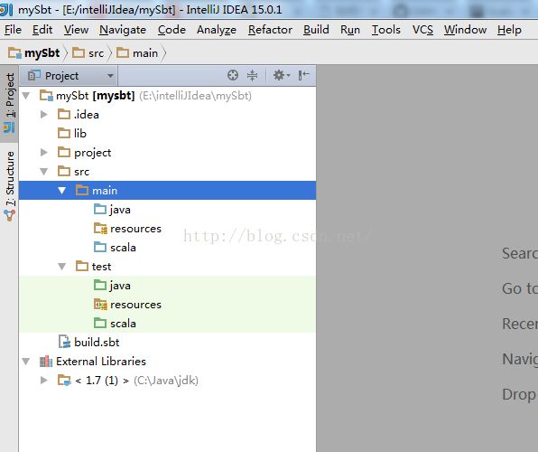Open the View menu
Image resolution: width=538 pixels, height=452 pixels.
tap(76, 30)
